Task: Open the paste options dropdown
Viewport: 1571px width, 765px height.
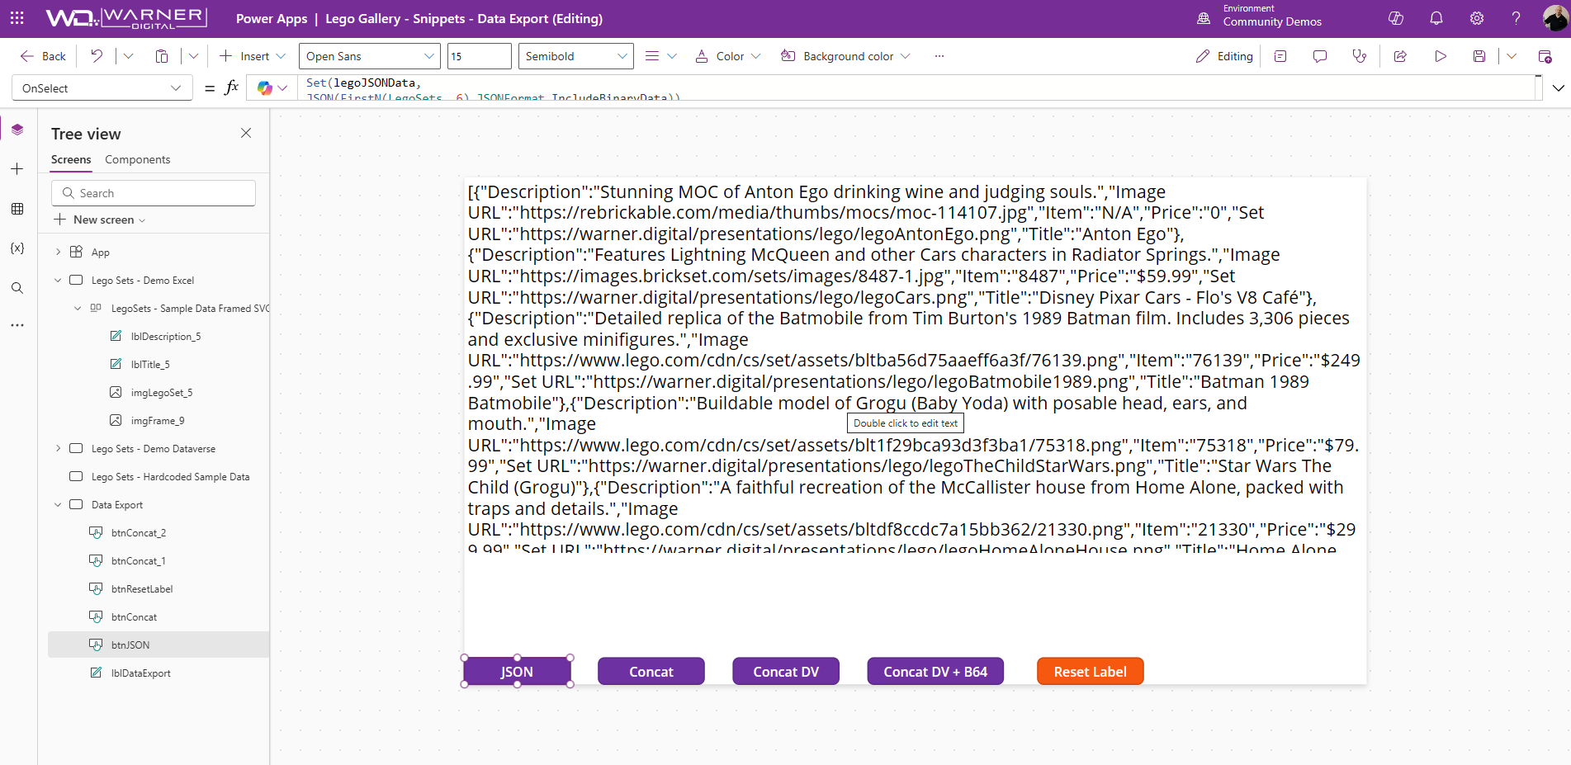Action: pyautogui.click(x=193, y=56)
